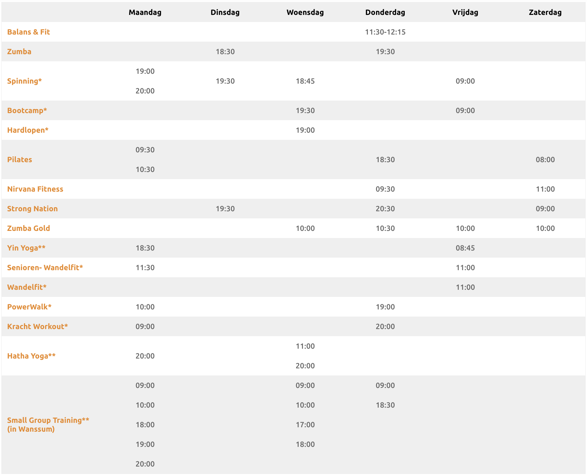
Task: Click Spinning's Woensdag 18:45 time
Action: (x=305, y=81)
